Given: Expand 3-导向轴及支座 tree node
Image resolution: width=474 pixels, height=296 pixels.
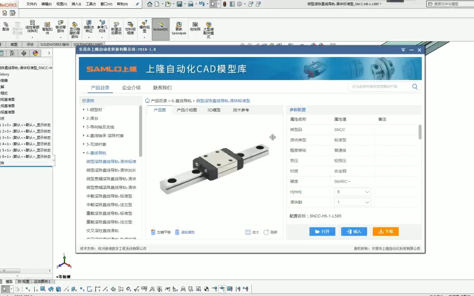Looking at the screenshot, I should [x=84, y=127].
